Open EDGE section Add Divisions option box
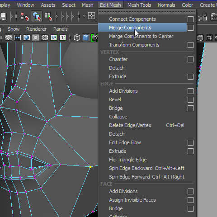 click(190, 91)
